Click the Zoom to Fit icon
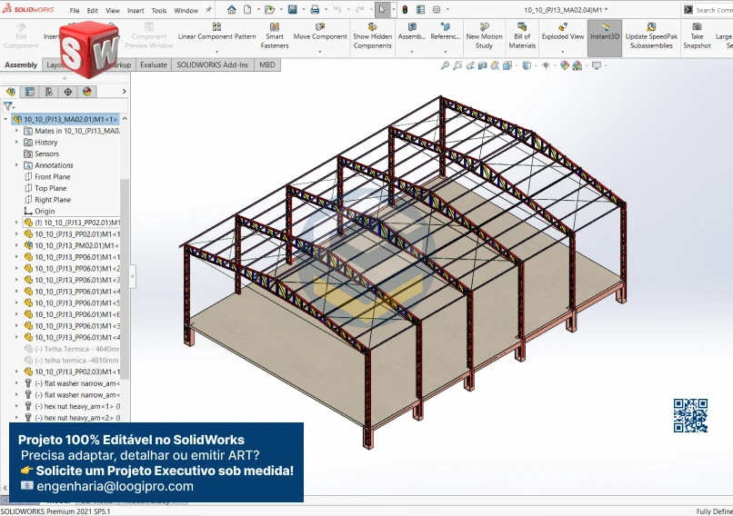This screenshot has width=733, height=516. (x=445, y=65)
